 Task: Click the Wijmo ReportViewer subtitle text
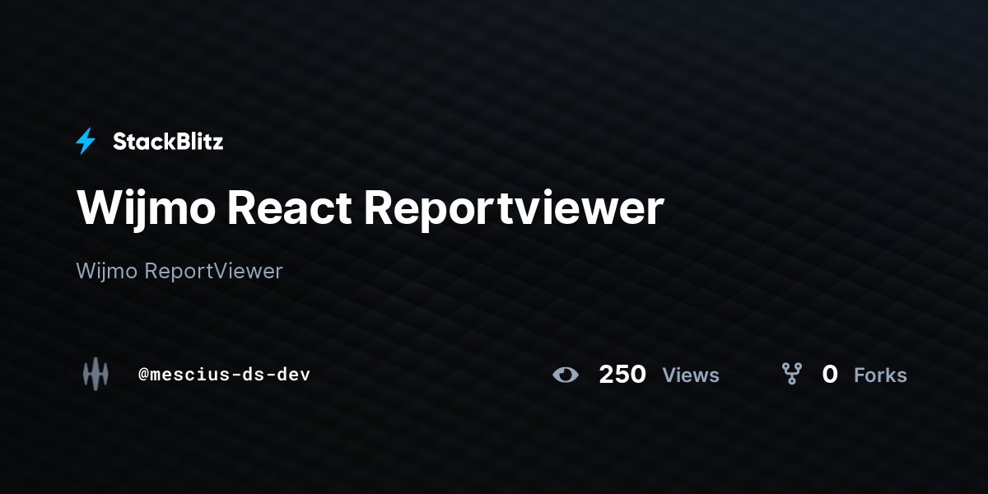pos(179,271)
